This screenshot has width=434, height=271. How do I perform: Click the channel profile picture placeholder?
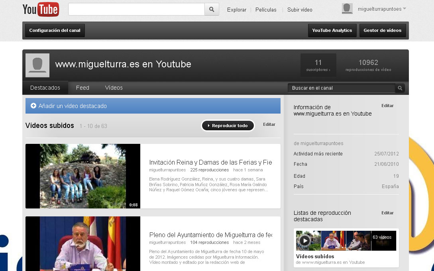(37, 65)
